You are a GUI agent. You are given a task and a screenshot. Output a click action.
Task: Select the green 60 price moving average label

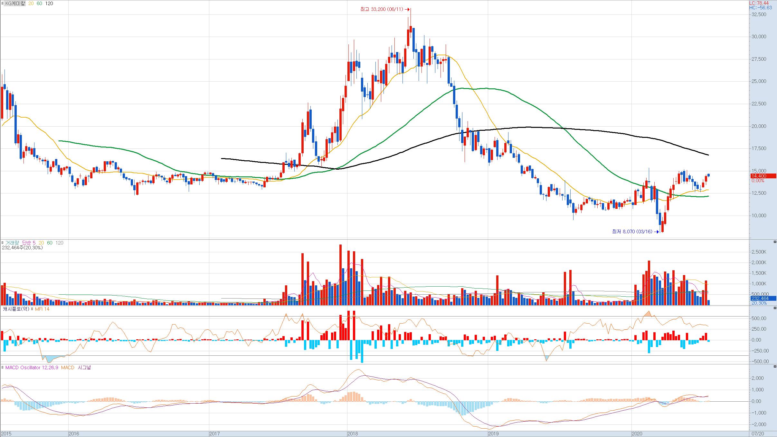tap(39, 4)
